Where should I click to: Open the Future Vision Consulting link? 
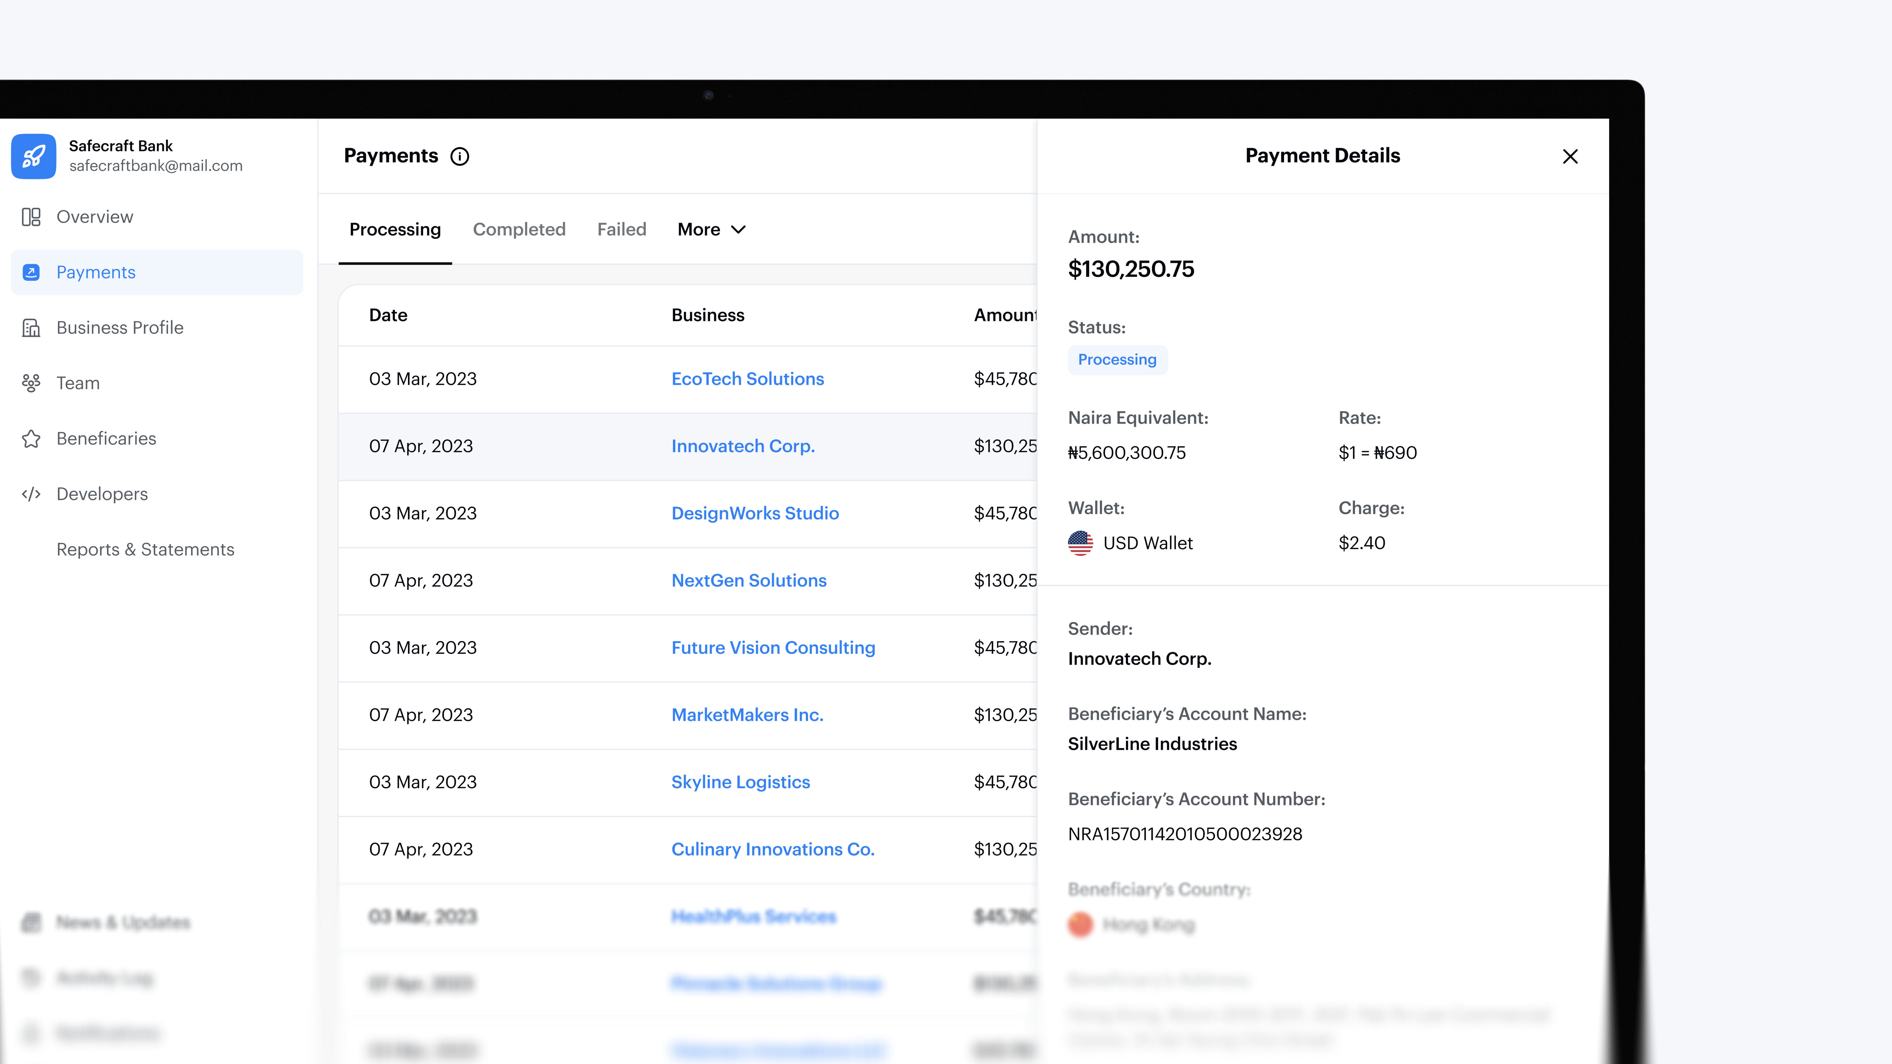click(774, 648)
